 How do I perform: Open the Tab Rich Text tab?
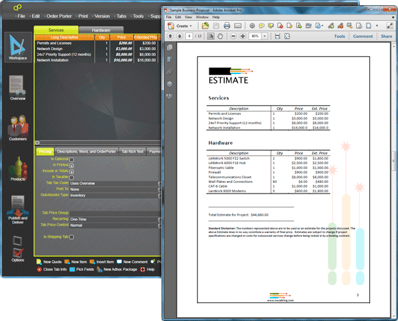coord(132,151)
